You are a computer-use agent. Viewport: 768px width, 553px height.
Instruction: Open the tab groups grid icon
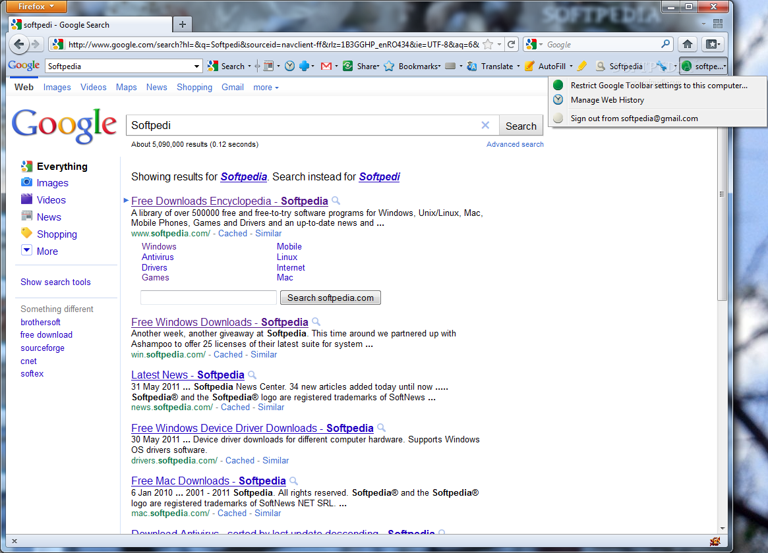[718, 24]
